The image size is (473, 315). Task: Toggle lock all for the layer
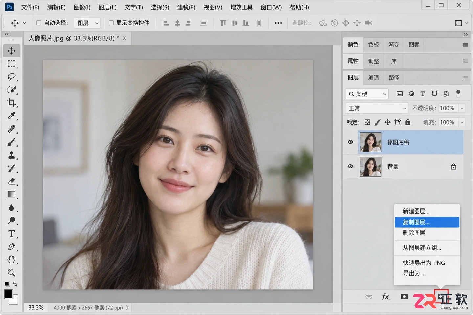tap(408, 122)
